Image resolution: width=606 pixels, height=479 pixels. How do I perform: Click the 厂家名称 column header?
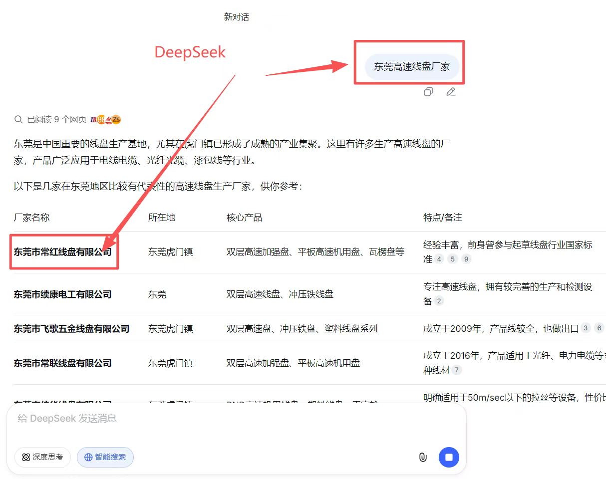pyautogui.click(x=31, y=218)
